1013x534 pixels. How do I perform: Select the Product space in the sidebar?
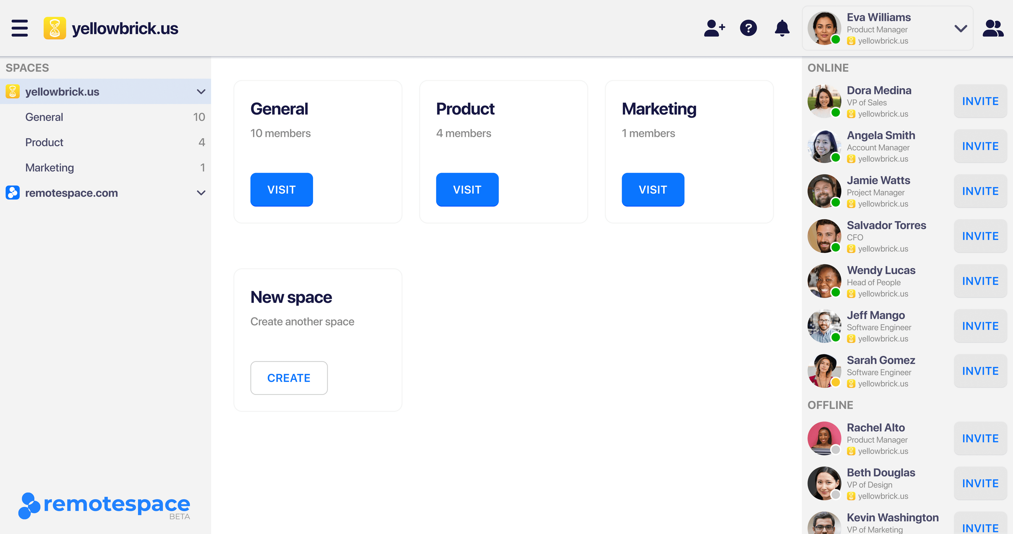(x=44, y=142)
